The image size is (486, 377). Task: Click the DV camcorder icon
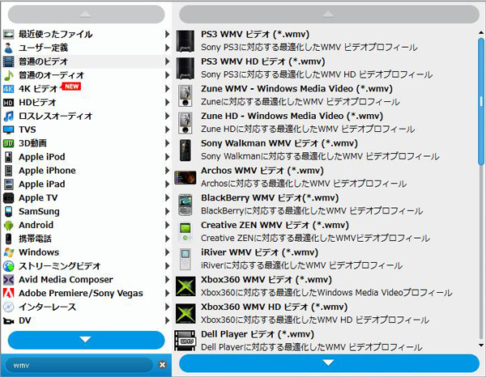(x=9, y=321)
